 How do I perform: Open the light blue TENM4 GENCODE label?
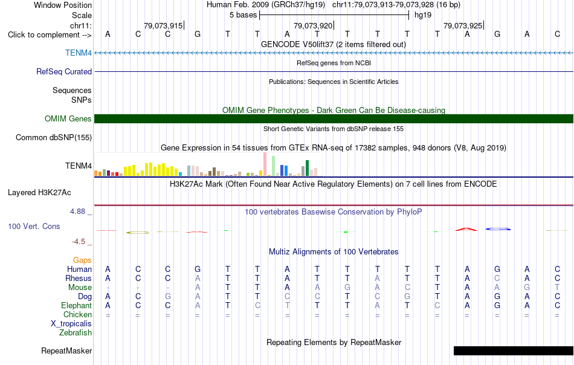pyautogui.click(x=79, y=53)
